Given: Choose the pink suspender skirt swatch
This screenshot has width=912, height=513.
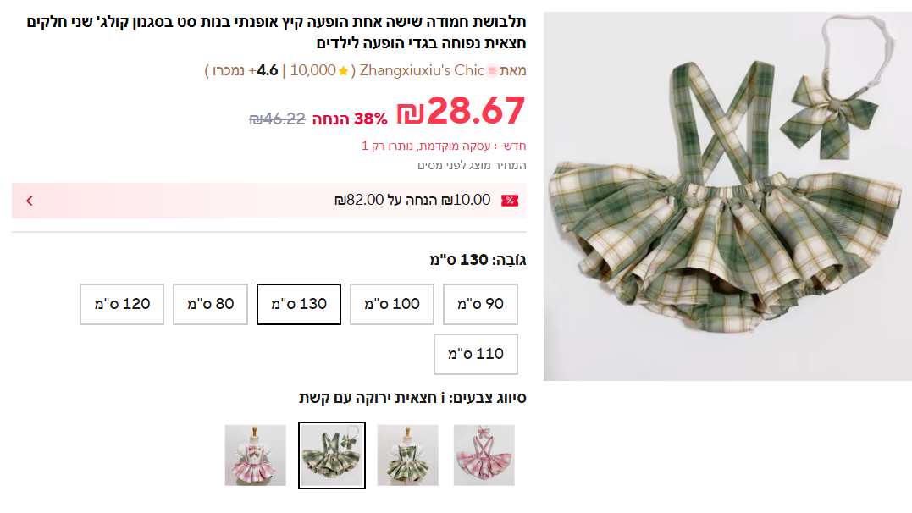Looking at the screenshot, I should (484, 455).
